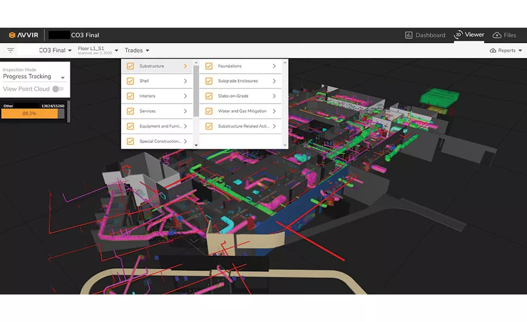The width and height of the screenshot is (527, 322).
Task: Select the Services menu label
Action: pos(148,111)
